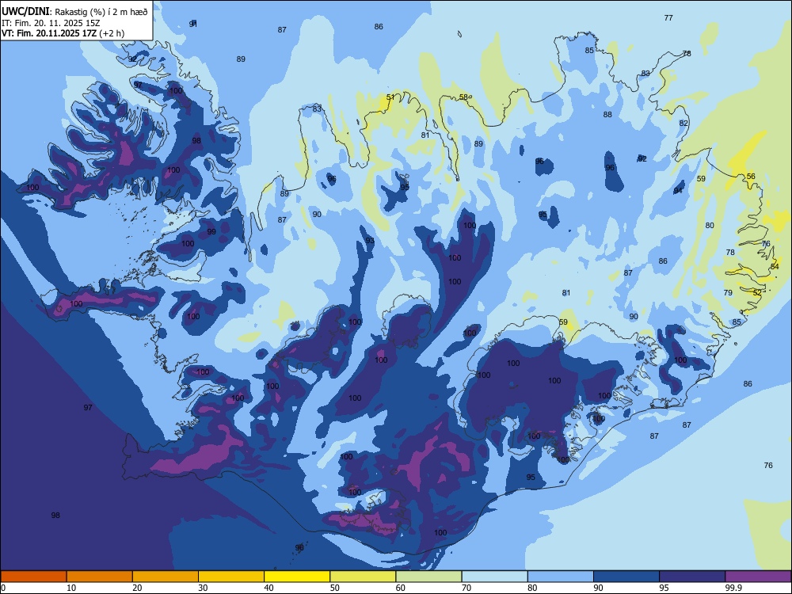Screen dimensions: 792x594
Task: Select the dark blue 90–95 legend swatch
Action: [x=626, y=577]
